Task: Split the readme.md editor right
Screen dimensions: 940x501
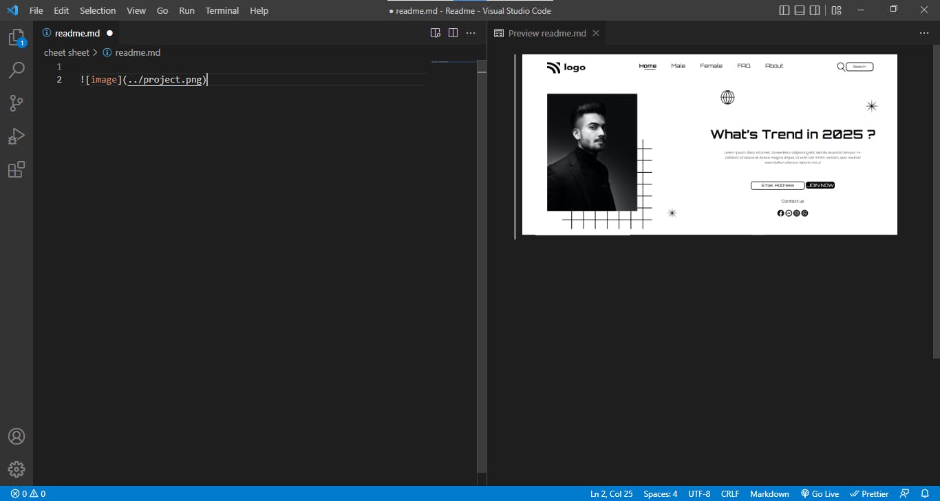Action: [x=453, y=33]
